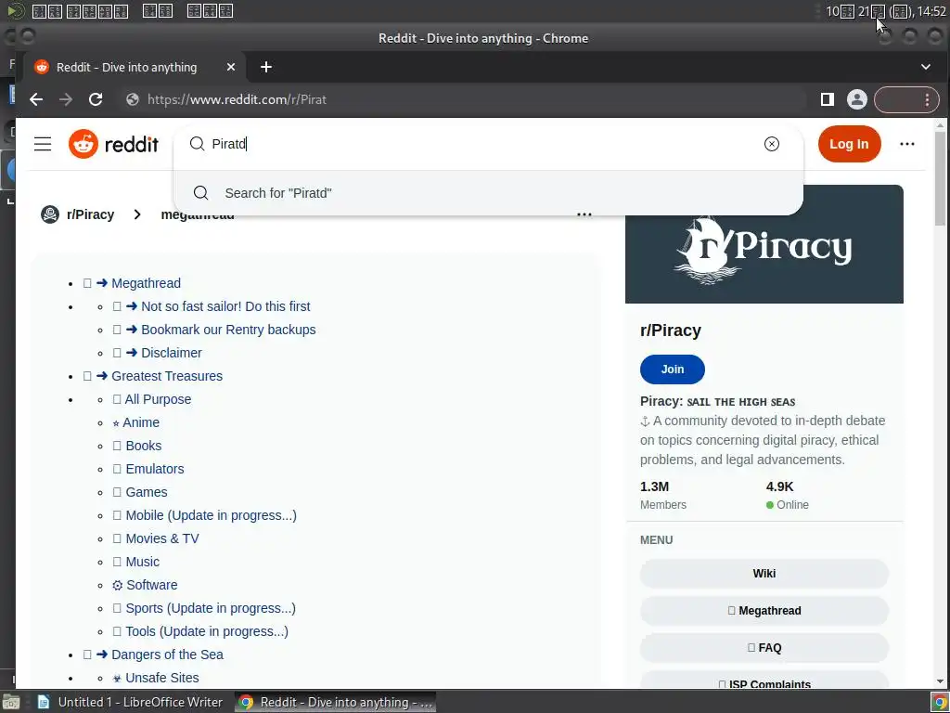Click the taskbar file manager icon

11,702
